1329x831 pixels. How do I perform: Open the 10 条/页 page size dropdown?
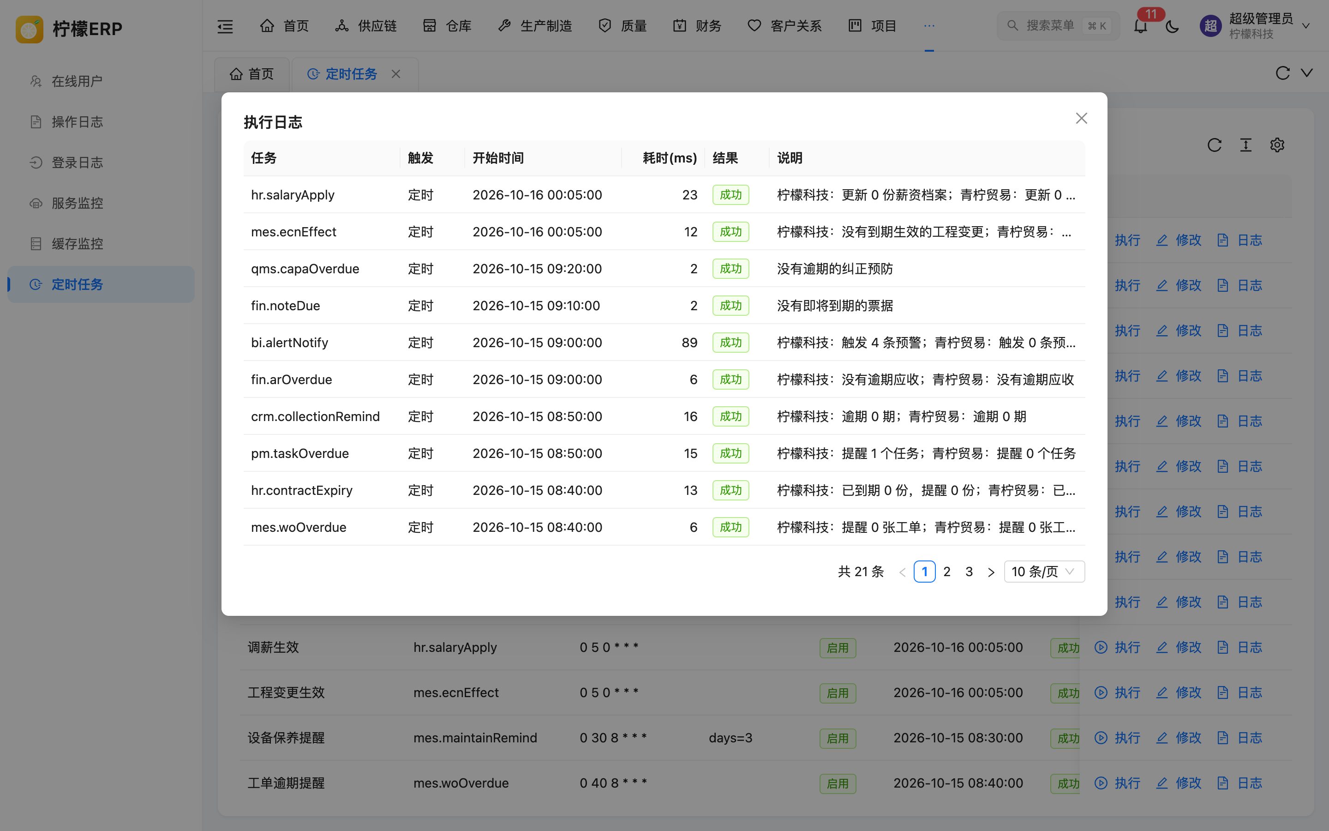(1044, 572)
